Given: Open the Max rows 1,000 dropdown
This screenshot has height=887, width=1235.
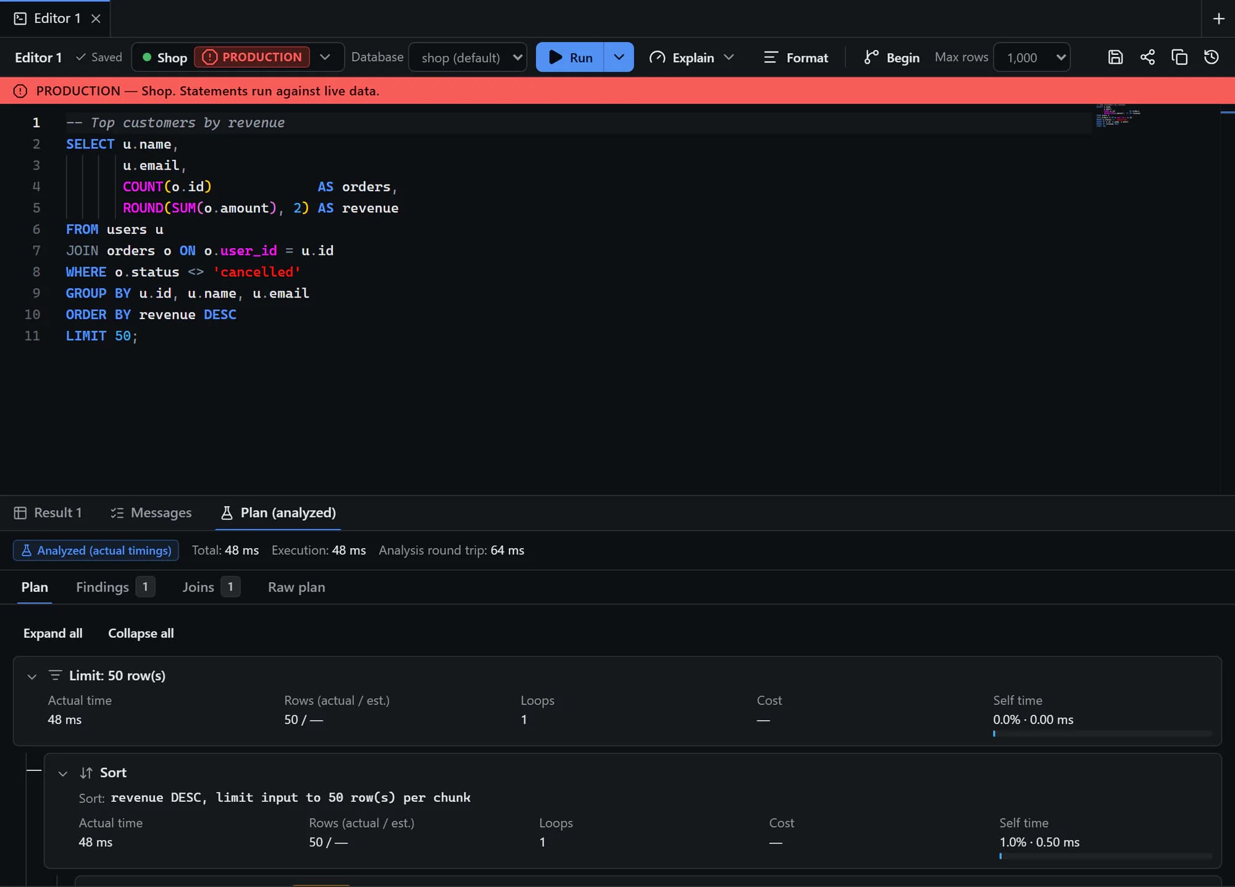Looking at the screenshot, I should click(x=1032, y=57).
